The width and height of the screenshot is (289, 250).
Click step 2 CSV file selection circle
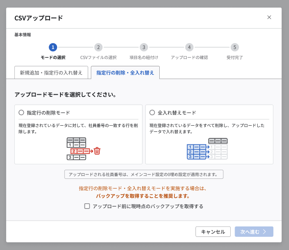(x=98, y=47)
